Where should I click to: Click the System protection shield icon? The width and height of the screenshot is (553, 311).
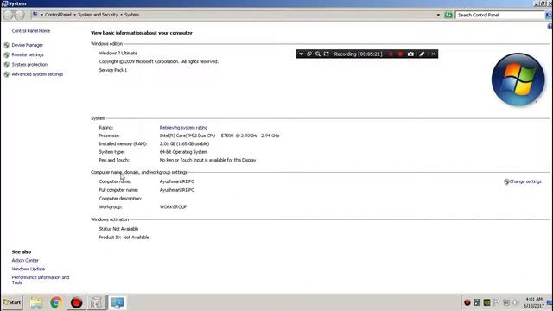(7, 65)
